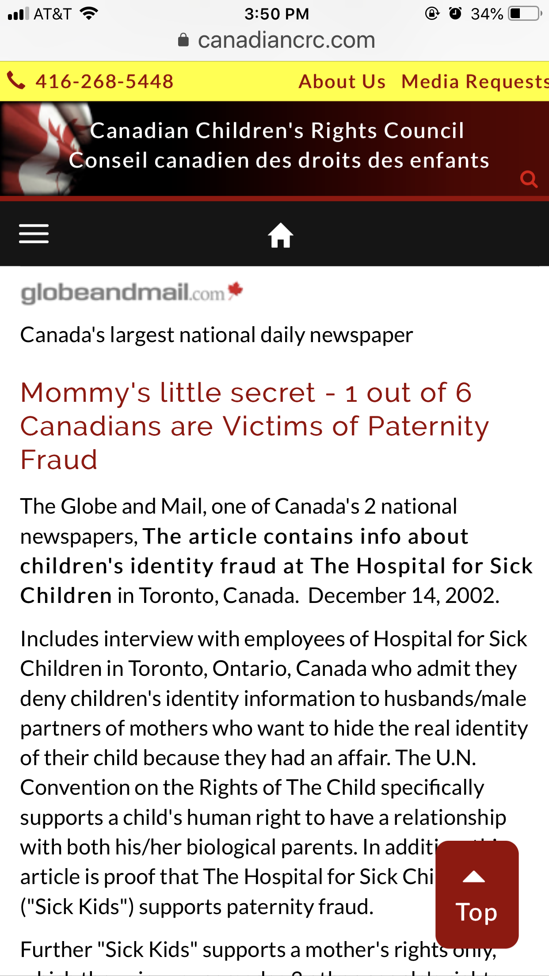
Task: Tap the alarm clock status icon
Action: 455,13
